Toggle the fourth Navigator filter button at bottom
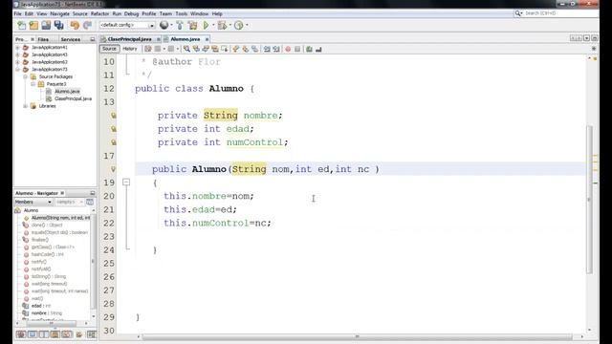The image size is (612, 344). [x=55, y=334]
